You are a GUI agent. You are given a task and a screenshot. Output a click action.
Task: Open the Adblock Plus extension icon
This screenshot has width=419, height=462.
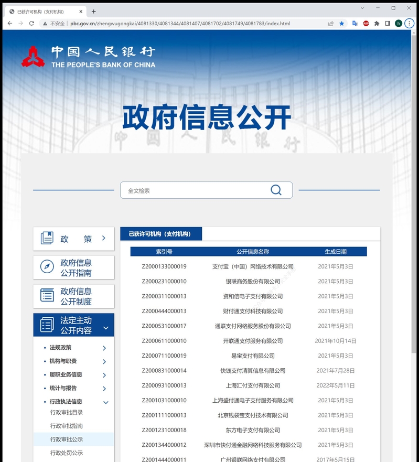click(x=366, y=24)
